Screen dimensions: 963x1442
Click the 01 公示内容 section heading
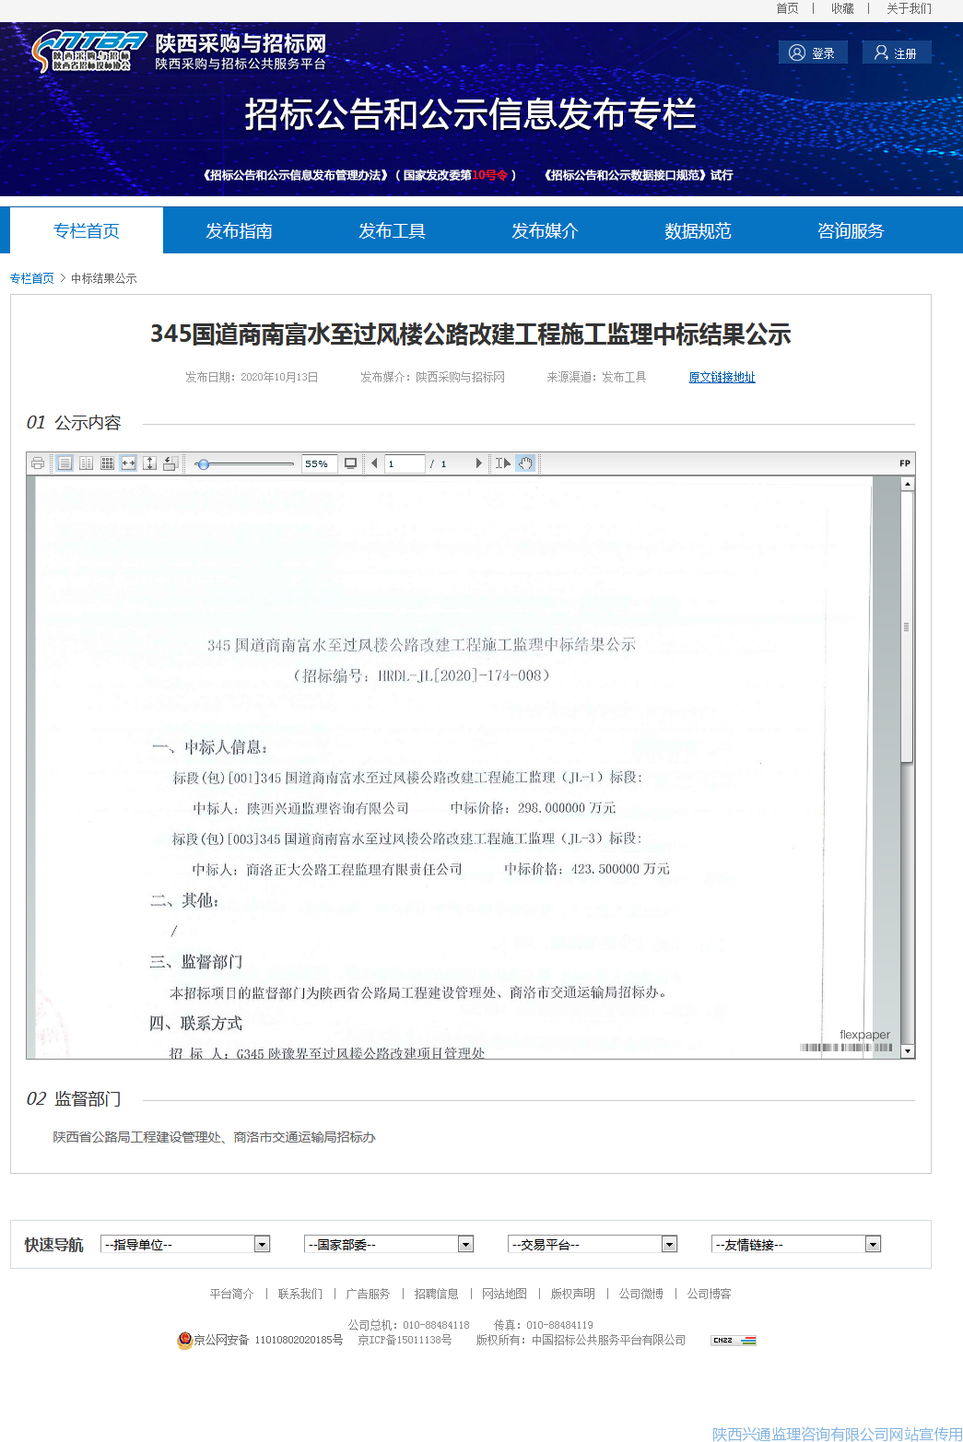(x=74, y=422)
